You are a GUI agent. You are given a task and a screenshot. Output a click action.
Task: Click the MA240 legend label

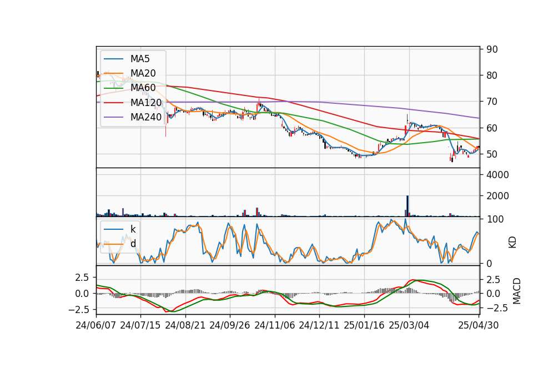tap(146, 117)
